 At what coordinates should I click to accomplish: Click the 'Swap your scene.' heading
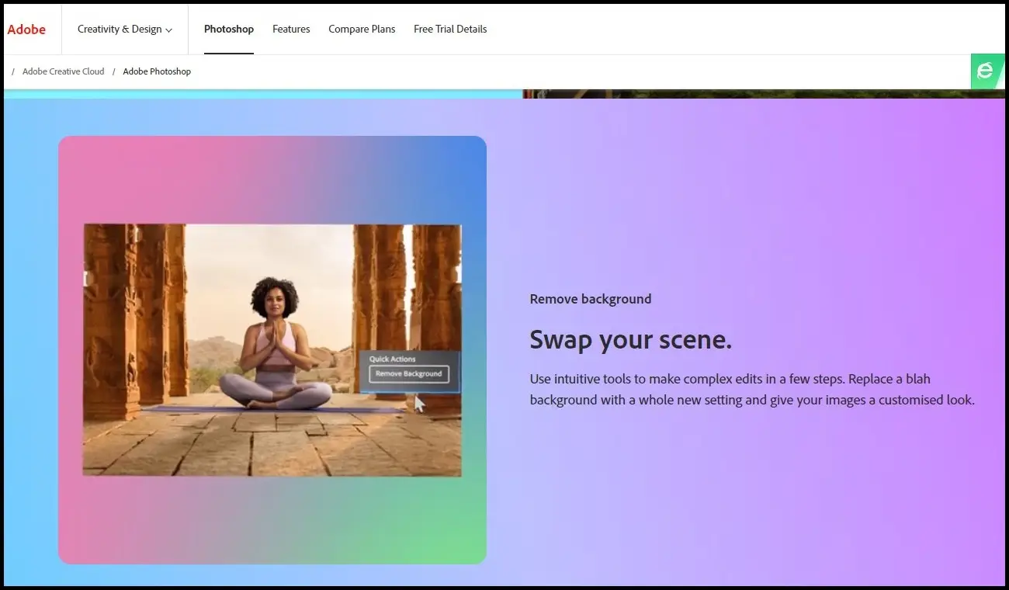pos(631,340)
